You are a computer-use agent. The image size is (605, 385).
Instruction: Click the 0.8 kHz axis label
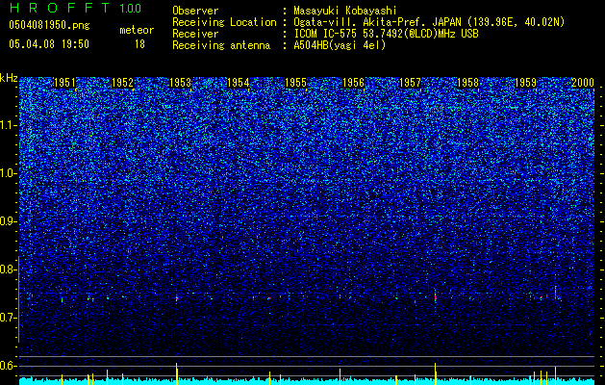click(9, 269)
